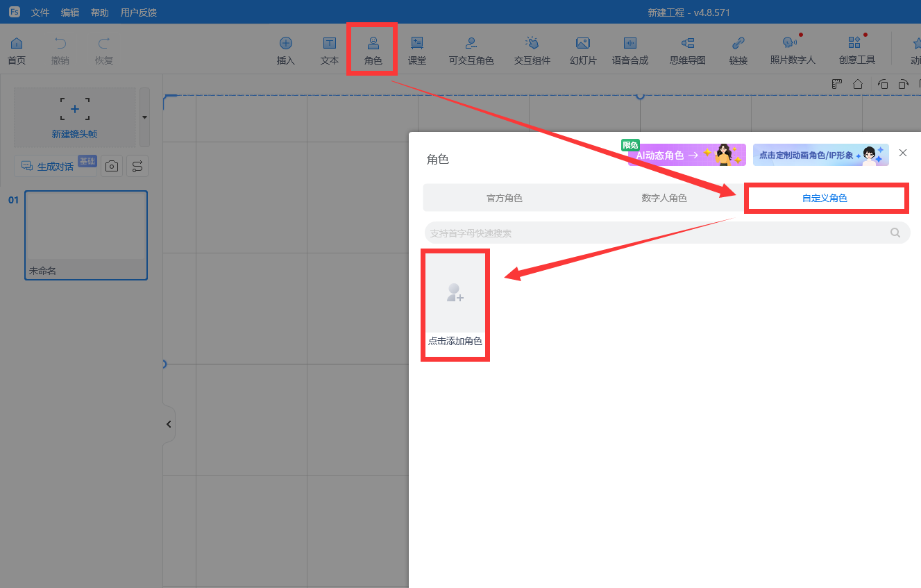Click the 插入 (Insert) toolbar icon

[286, 50]
